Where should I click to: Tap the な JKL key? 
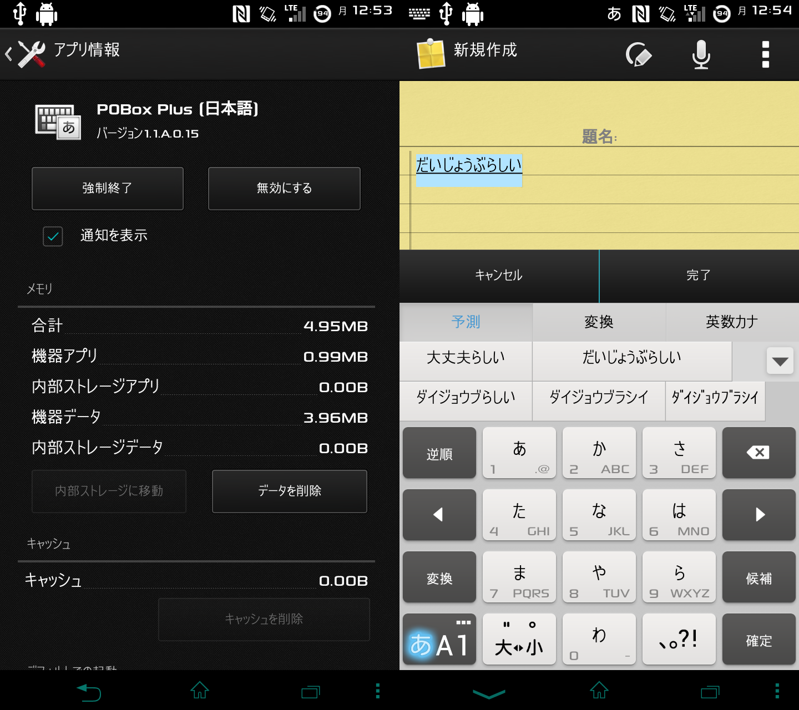pos(599,515)
